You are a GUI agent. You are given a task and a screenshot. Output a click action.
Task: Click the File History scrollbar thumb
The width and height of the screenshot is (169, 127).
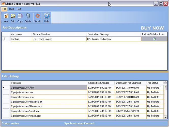point(165,87)
